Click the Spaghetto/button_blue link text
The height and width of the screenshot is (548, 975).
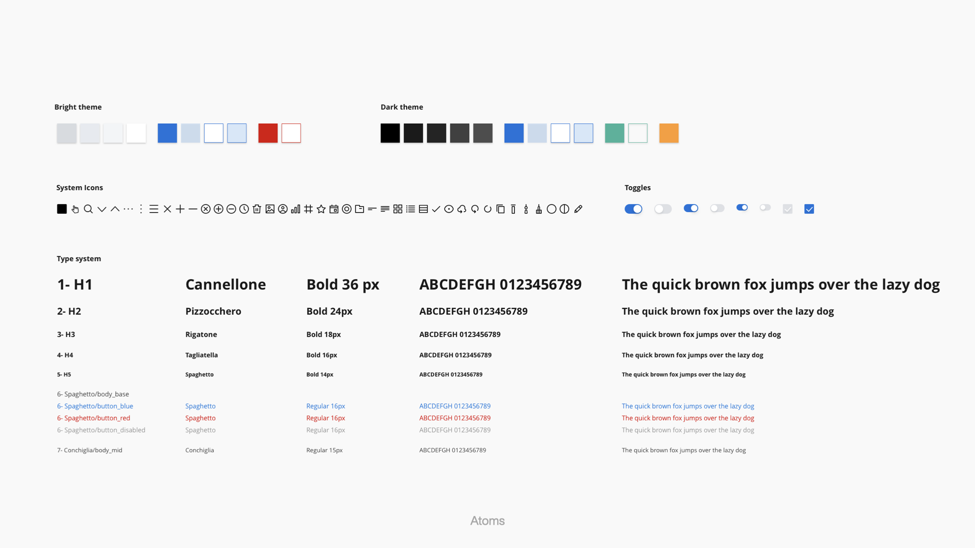click(x=95, y=406)
